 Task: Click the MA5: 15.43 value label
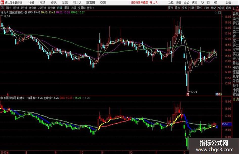tap(34, 12)
